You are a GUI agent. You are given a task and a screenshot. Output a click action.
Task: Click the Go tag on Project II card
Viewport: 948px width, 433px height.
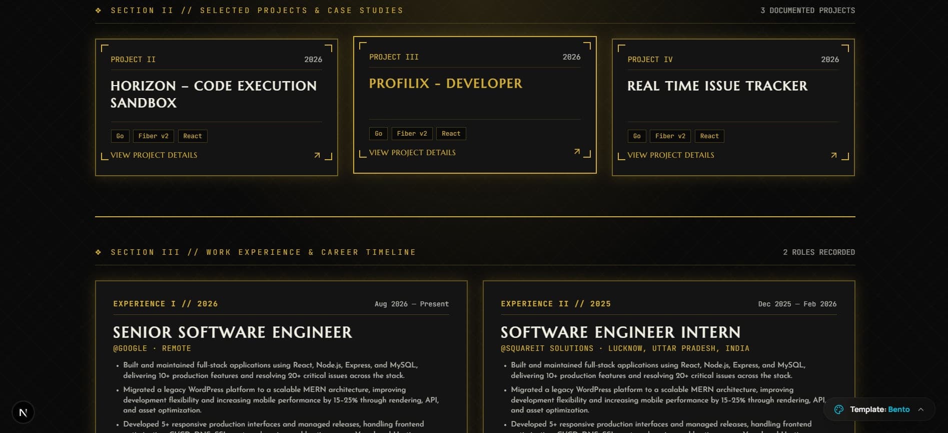pos(120,136)
